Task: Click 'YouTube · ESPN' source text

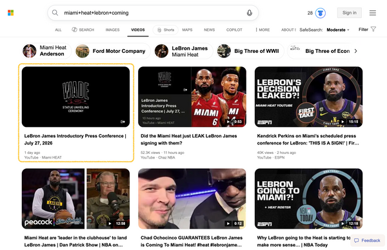Action: point(271,157)
